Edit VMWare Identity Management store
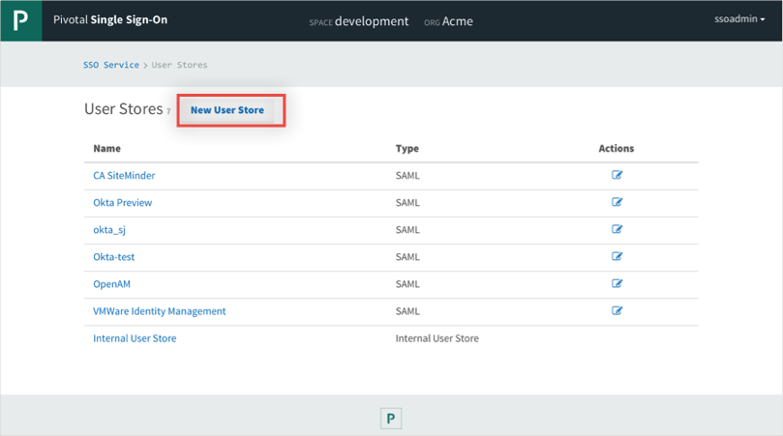 [x=617, y=310]
